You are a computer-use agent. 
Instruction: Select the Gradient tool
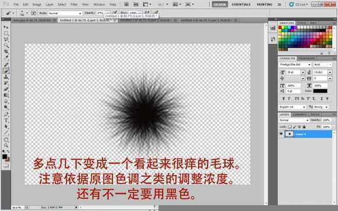6,95
